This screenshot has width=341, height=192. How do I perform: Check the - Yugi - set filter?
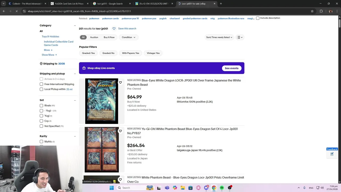[41, 110]
